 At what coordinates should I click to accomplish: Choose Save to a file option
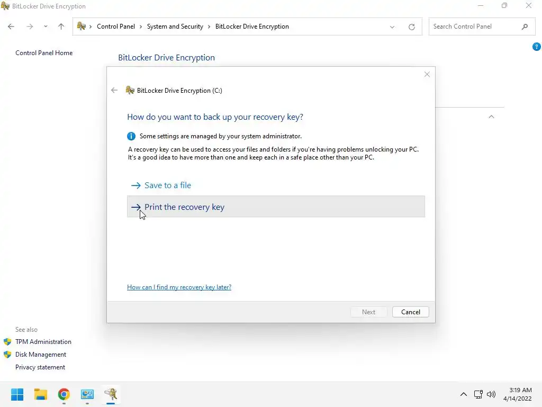(276, 185)
